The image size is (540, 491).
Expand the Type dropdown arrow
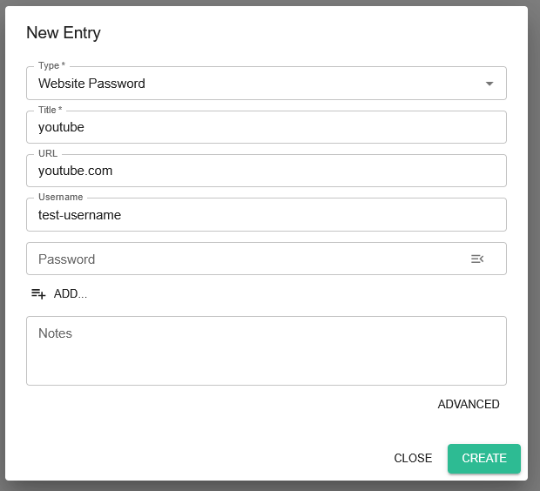point(489,84)
